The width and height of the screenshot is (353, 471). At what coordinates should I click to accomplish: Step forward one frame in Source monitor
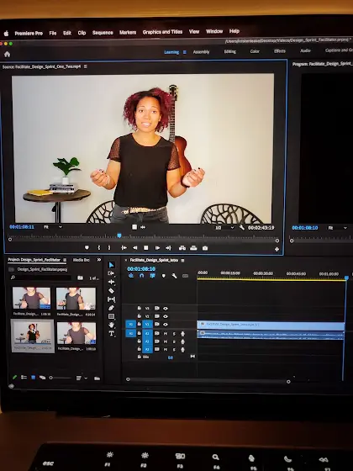pyautogui.click(x=157, y=248)
